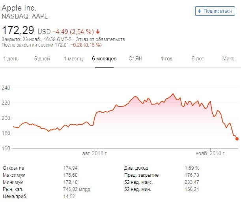The height and width of the screenshot is (202, 241).
Task: Click the red down arrow price indicator
Action: pyautogui.click(x=98, y=31)
